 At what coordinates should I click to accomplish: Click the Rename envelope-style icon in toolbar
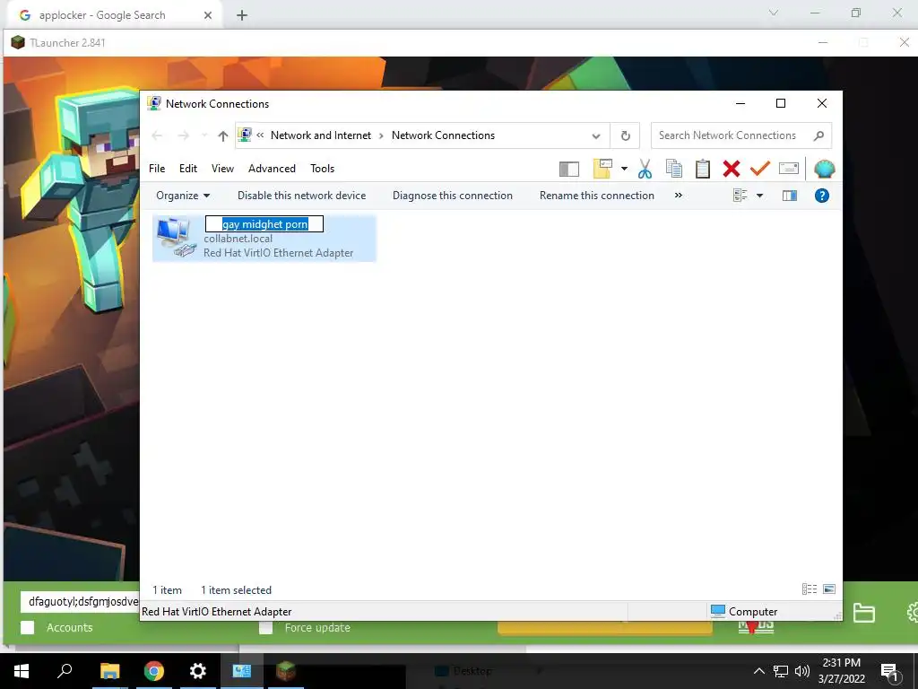coord(789,169)
